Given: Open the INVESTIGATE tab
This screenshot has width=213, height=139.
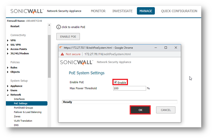Looking at the screenshot, I should point(122,11).
